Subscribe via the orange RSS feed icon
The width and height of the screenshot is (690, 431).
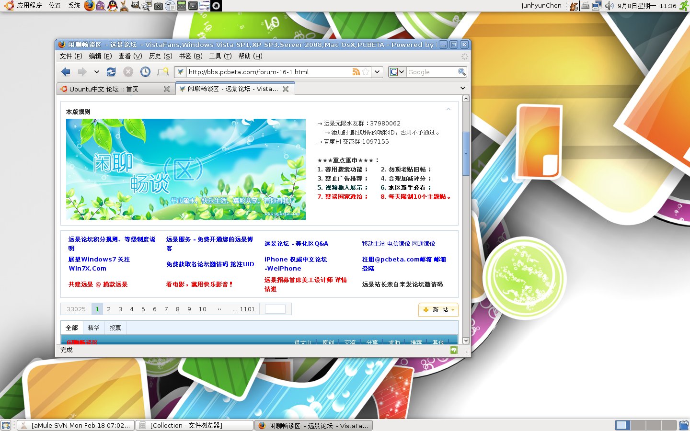click(356, 72)
